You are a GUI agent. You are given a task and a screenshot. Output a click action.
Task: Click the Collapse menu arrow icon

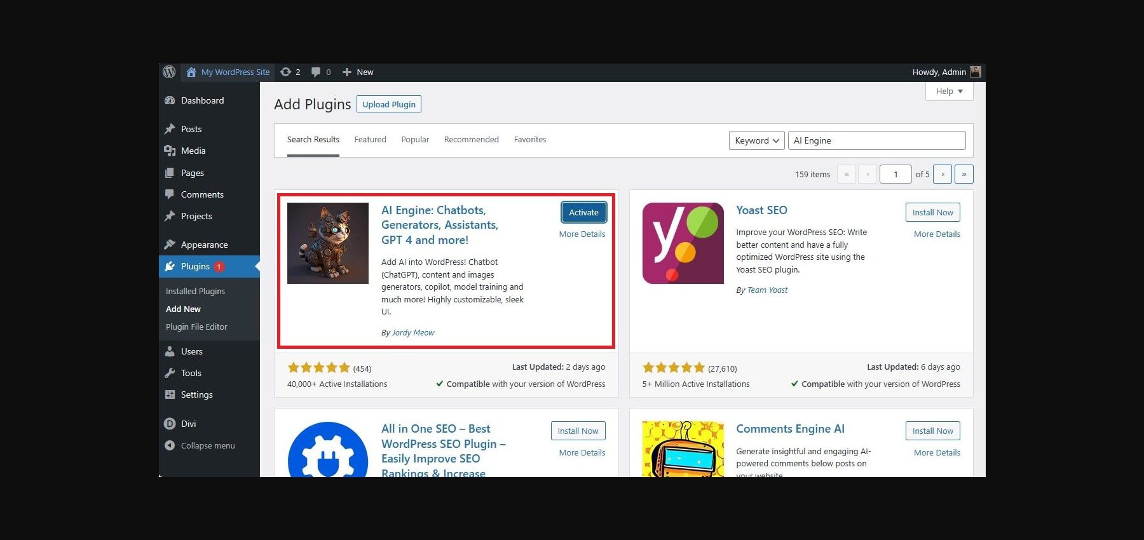pyautogui.click(x=170, y=445)
